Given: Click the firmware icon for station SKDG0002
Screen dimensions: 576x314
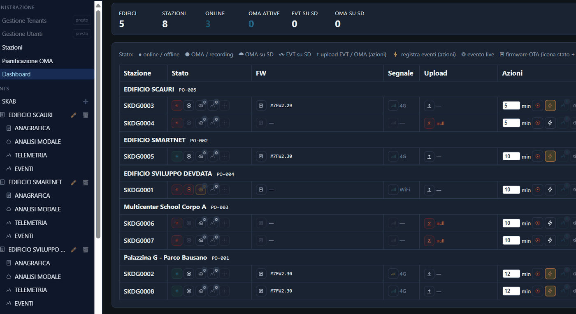Looking at the screenshot, I should pos(261,274).
